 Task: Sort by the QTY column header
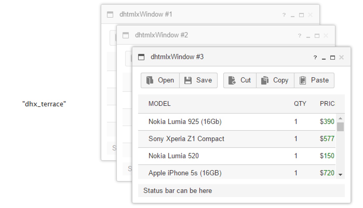click(x=300, y=104)
